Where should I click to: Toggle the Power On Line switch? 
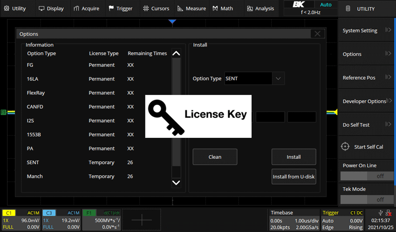point(366,176)
